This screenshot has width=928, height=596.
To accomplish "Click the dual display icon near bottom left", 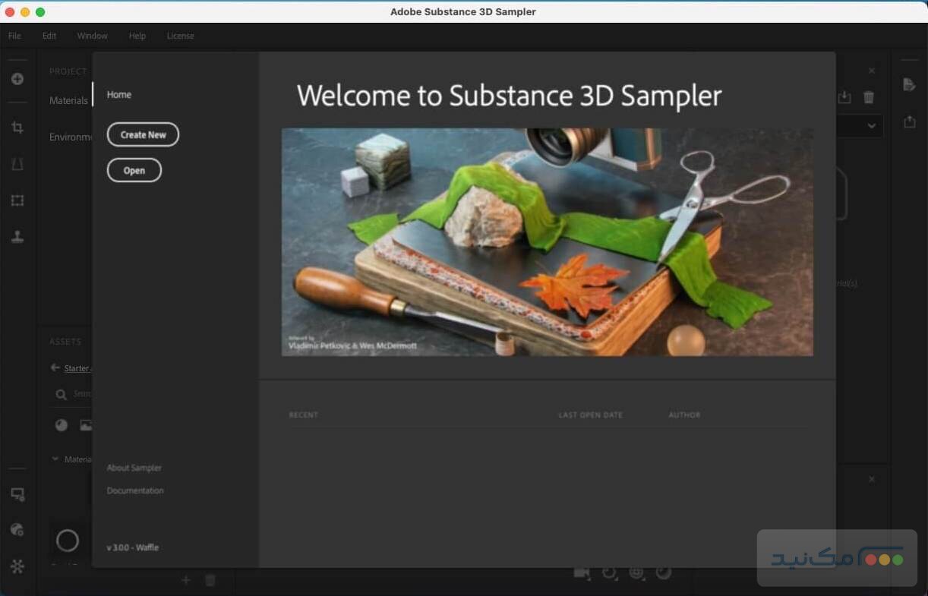I will coord(17,494).
